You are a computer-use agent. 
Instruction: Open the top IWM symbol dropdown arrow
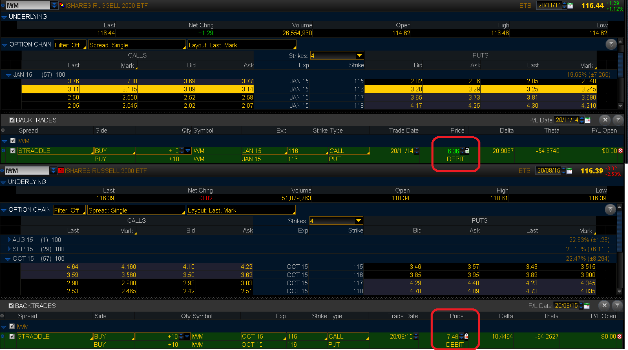tap(54, 5)
